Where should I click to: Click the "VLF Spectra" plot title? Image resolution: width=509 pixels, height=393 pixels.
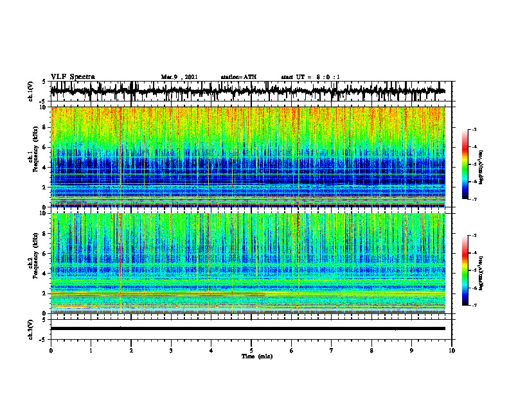point(73,77)
